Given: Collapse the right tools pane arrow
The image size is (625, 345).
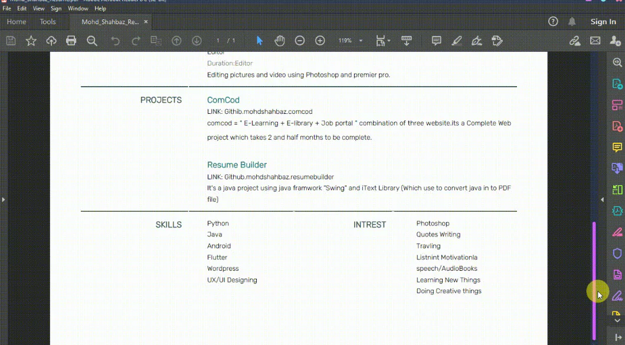Looking at the screenshot, I should [602, 199].
